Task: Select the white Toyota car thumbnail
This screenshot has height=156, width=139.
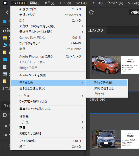Action: tap(115, 139)
